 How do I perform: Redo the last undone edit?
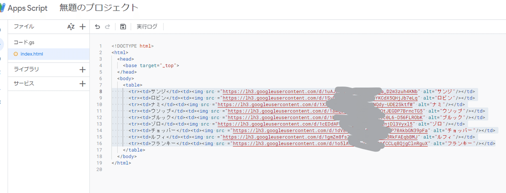pos(108,26)
